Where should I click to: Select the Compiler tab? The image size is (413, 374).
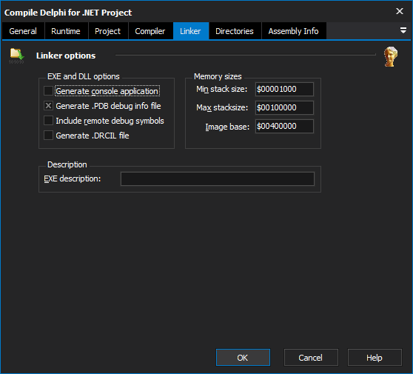tap(150, 31)
